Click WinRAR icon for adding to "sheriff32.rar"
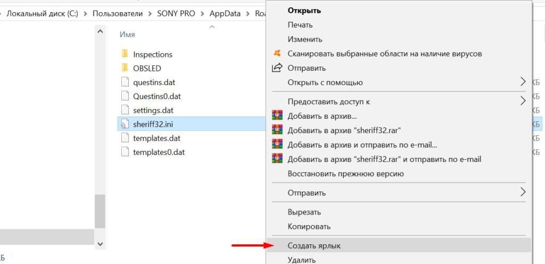 [x=277, y=130]
